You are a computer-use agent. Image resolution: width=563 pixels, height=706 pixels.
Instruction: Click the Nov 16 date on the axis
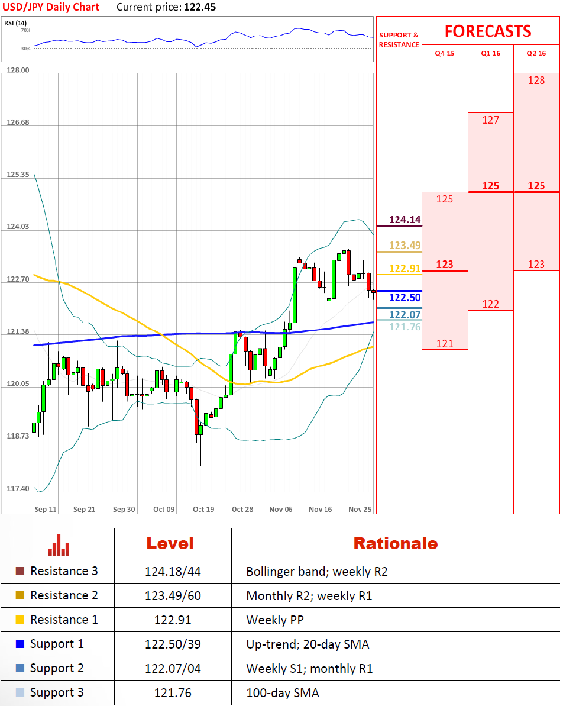coord(321,509)
